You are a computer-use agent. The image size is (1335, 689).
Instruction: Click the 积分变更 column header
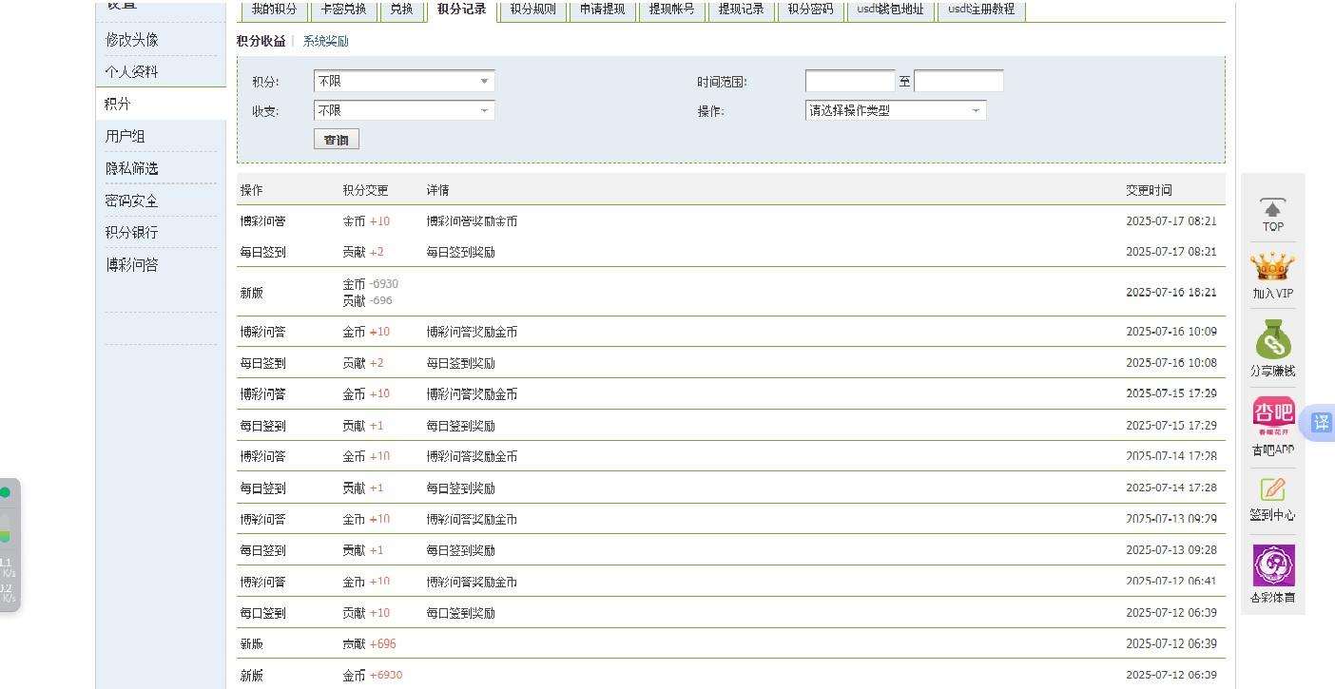pyautogui.click(x=366, y=190)
